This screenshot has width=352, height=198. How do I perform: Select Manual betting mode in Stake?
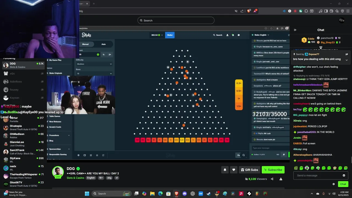tap(86, 44)
